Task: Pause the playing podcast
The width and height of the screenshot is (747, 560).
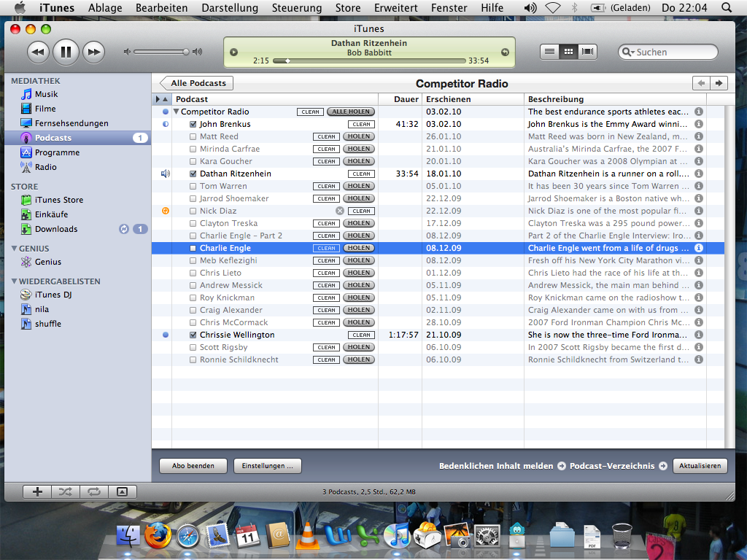Action: pyautogui.click(x=66, y=52)
